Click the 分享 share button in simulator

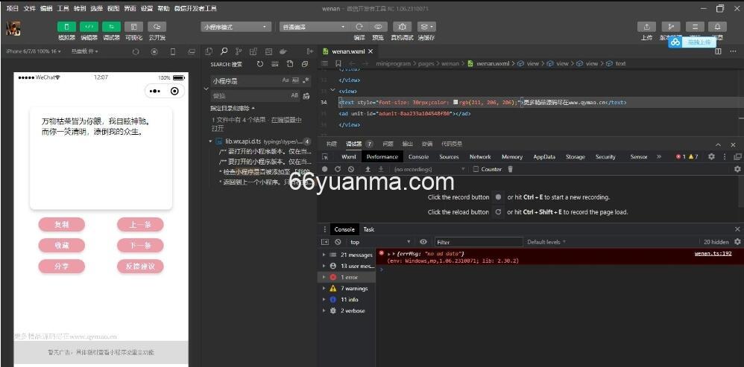62,267
